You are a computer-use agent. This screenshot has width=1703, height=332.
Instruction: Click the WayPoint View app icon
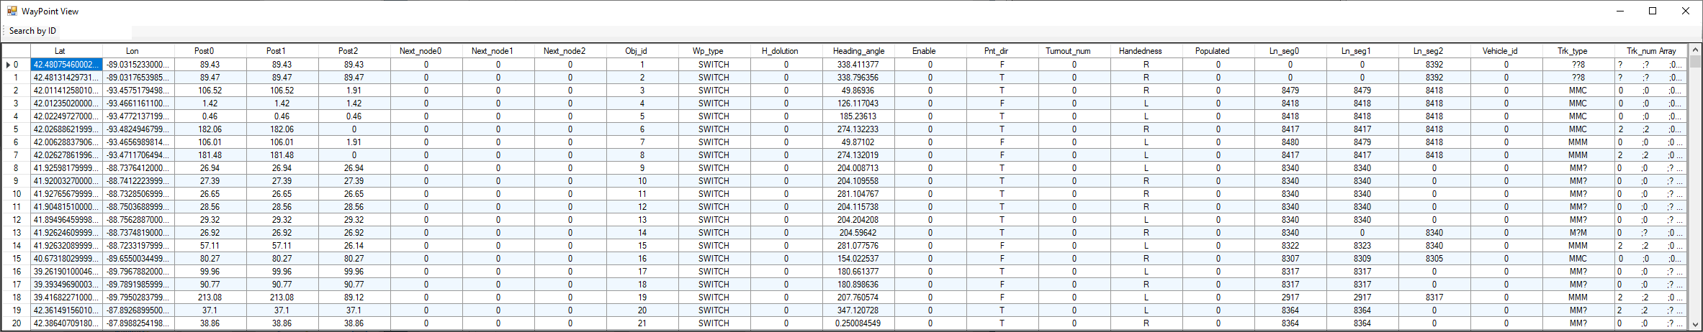click(x=12, y=11)
